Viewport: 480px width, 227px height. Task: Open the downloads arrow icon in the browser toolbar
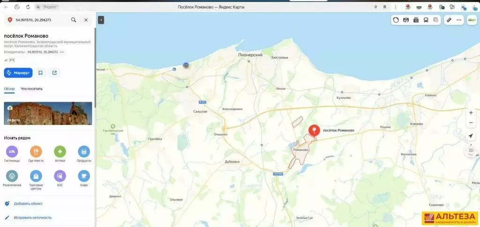(474, 7)
